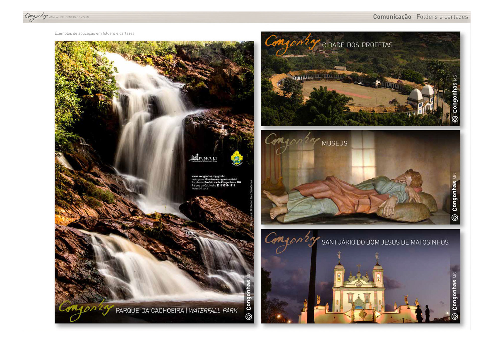Click vertical 'Congonhas MG' on Santuário banner
482x341 pixels.
pos(455,291)
